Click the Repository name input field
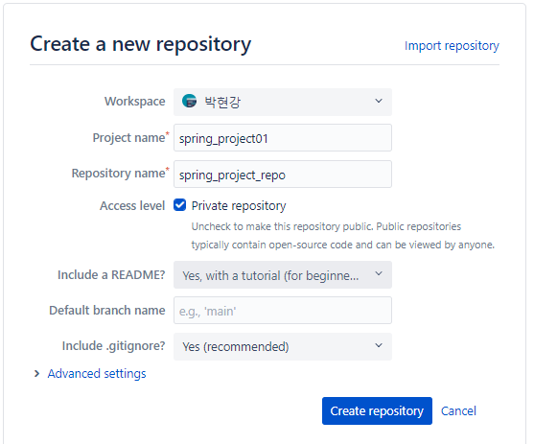The image size is (534, 444). (x=283, y=175)
